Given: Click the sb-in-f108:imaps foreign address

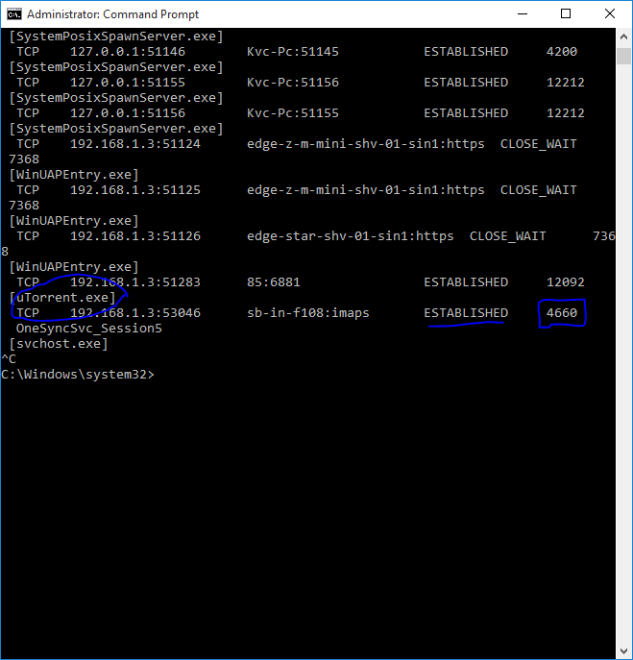Looking at the screenshot, I should (307, 313).
